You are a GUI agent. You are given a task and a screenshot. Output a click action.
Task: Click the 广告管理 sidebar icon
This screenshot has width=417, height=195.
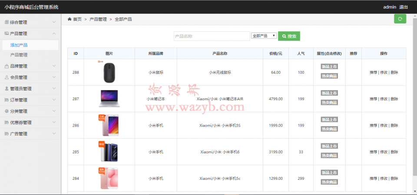click(7, 134)
